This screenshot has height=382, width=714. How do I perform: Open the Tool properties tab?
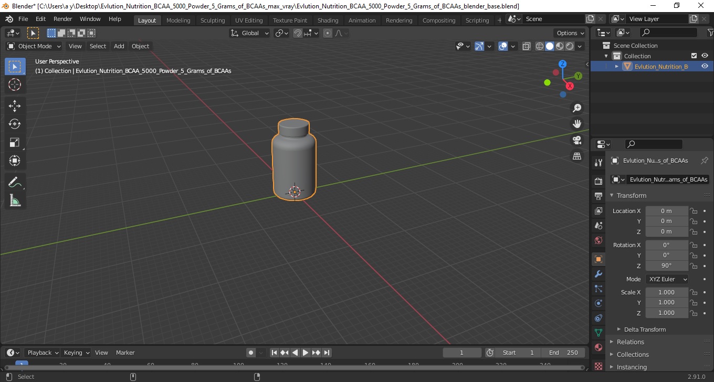coord(598,162)
